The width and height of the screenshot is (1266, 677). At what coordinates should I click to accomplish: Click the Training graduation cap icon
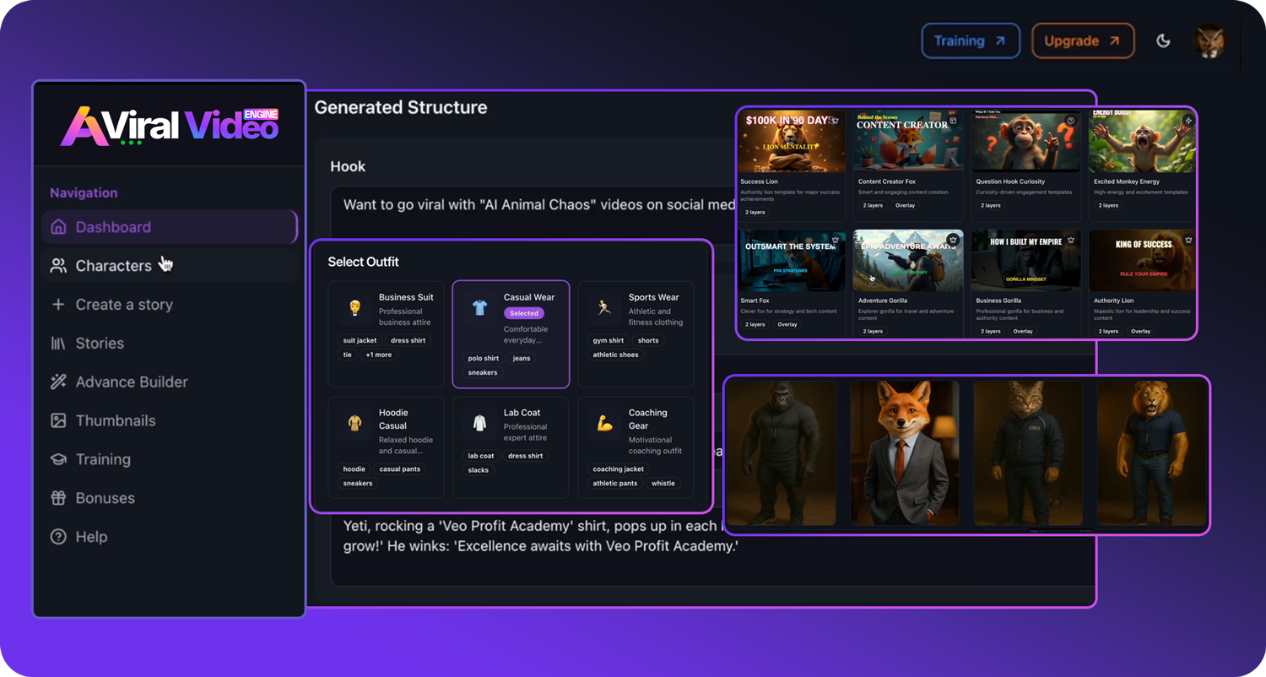click(58, 459)
